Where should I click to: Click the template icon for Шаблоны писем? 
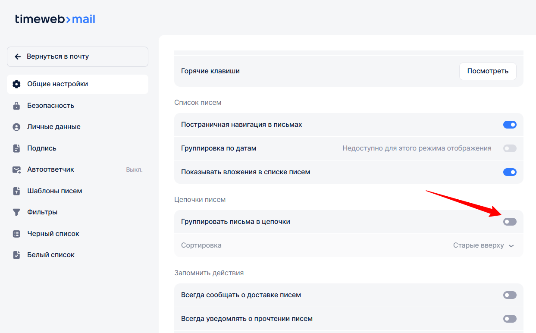pyautogui.click(x=16, y=191)
